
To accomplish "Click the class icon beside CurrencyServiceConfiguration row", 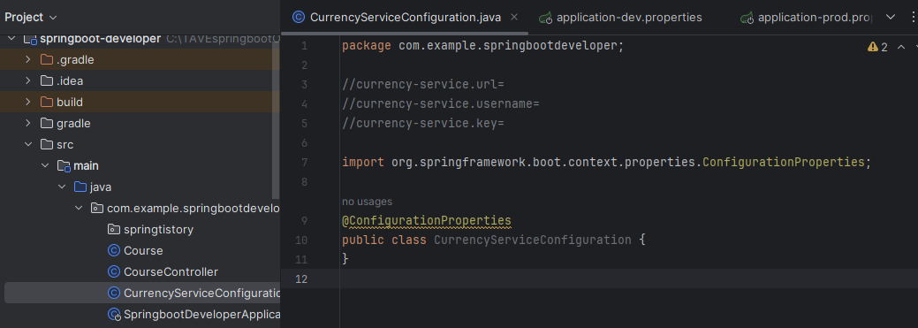I will pyautogui.click(x=114, y=293).
